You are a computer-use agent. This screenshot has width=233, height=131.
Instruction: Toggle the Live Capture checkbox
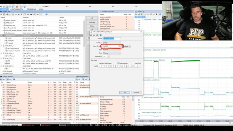click(x=118, y=63)
